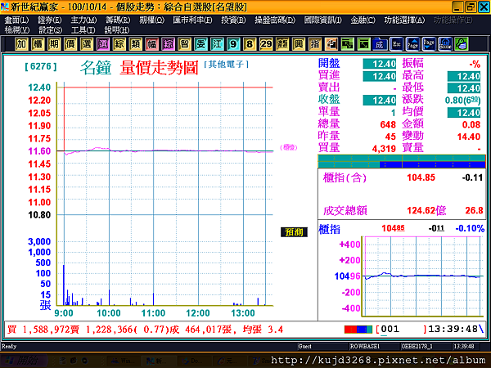
Task: Open the 功能選擇(A) menu
Action: [x=404, y=20]
